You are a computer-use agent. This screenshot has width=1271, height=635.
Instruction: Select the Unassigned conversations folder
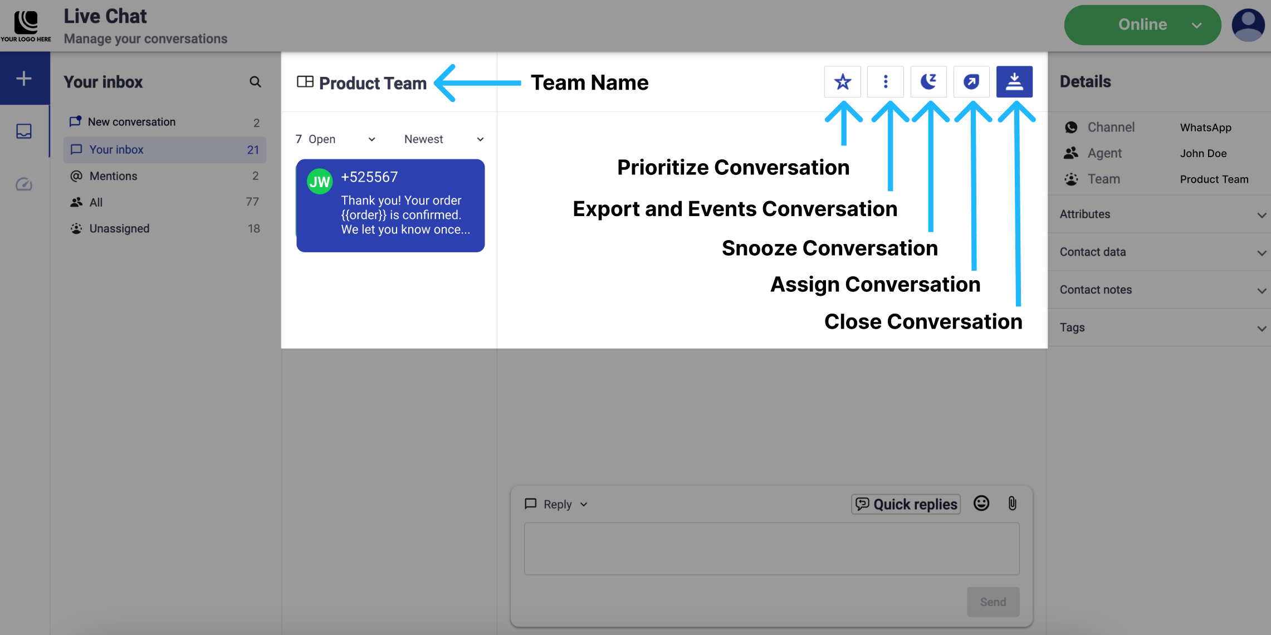pyautogui.click(x=119, y=229)
